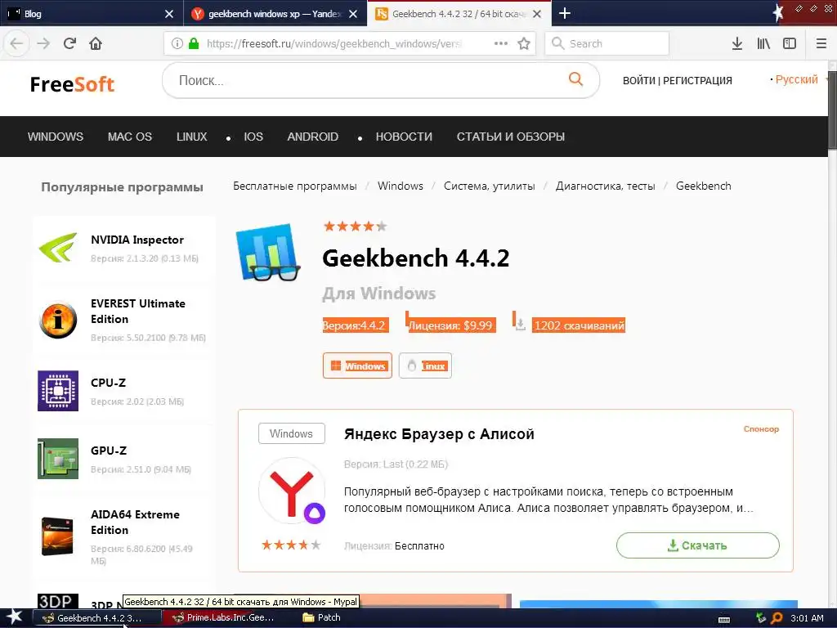Open the ANDROID navigation item
837x628 pixels.
[313, 137]
